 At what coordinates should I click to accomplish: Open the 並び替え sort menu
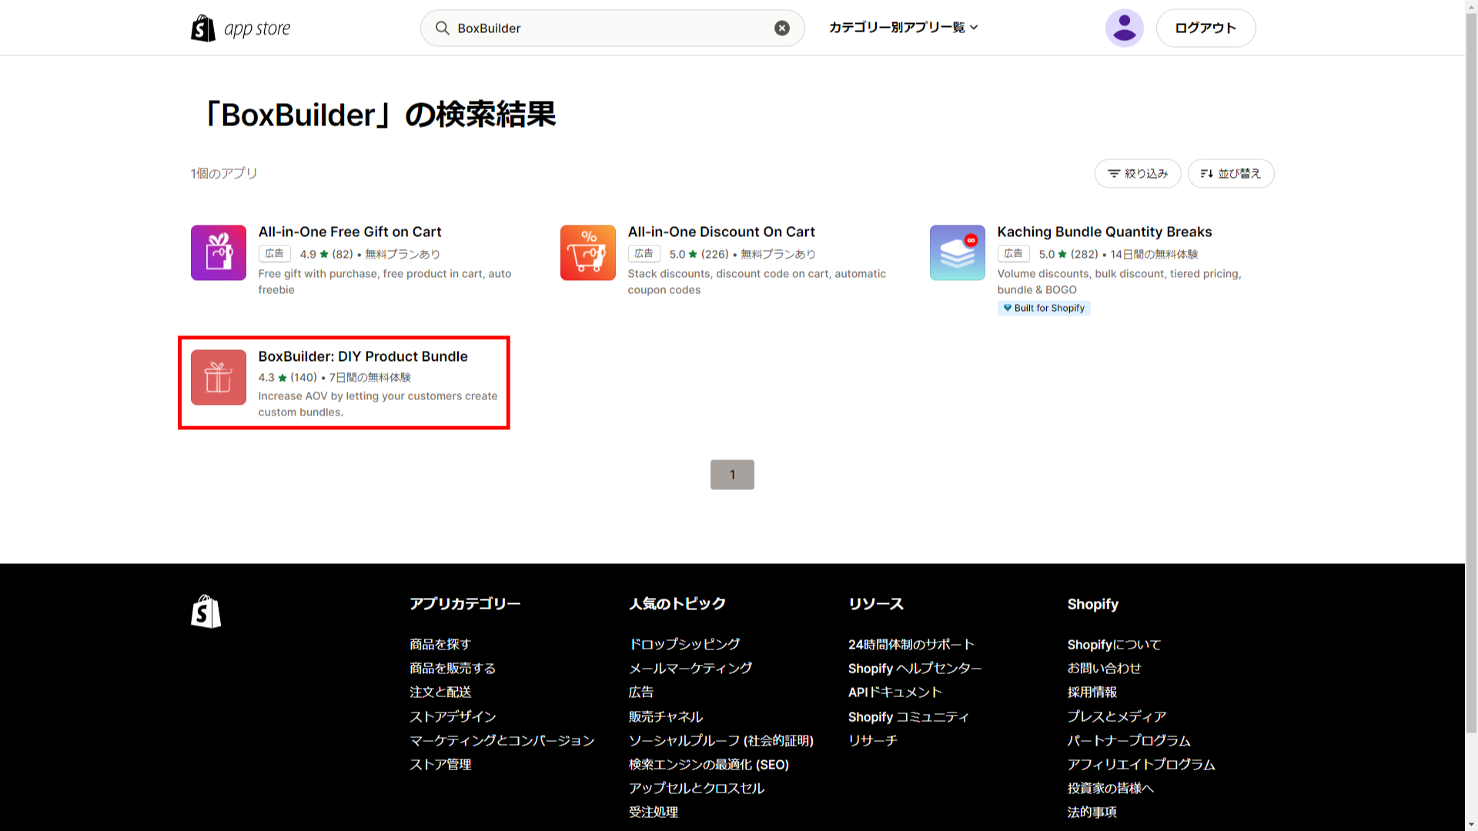coord(1230,174)
